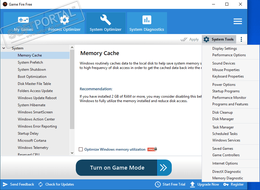The width and height of the screenshot is (260, 190).
Task: Click the Send Feedback paper plane icon
Action: tap(5, 184)
